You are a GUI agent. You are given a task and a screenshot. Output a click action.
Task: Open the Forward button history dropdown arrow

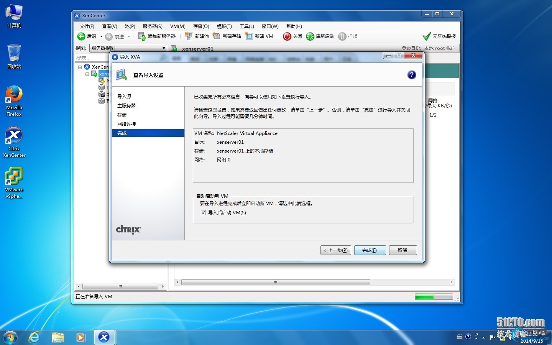click(x=129, y=37)
